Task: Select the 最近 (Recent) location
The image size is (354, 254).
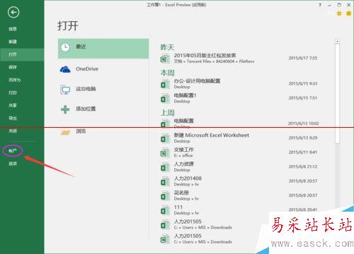Action: [x=103, y=49]
